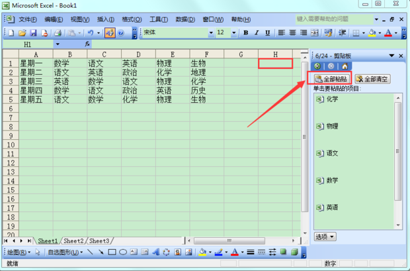Switch to the Sheet2 tab

click(x=73, y=241)
